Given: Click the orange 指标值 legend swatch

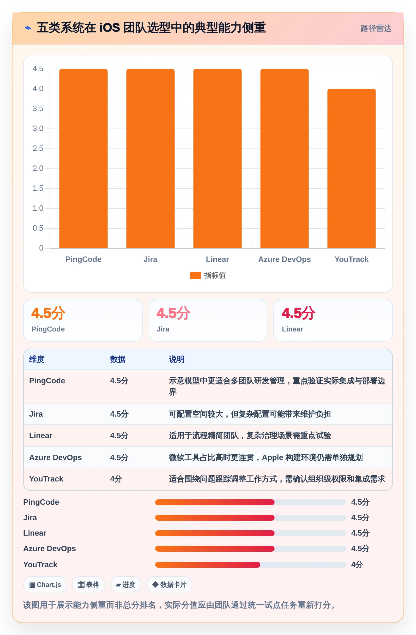Looking at the screenshot, I should 195,276.
